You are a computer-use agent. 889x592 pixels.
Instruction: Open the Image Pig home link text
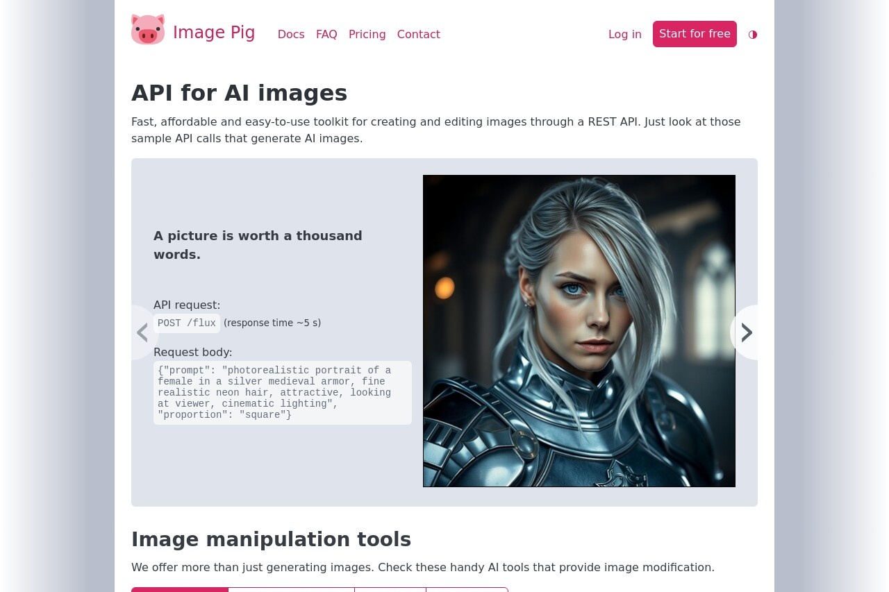coord(214,33)
